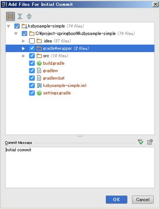Click the Expand All toolbar icon
Screen dimensions: 160x209
click(x=20, y=16)
